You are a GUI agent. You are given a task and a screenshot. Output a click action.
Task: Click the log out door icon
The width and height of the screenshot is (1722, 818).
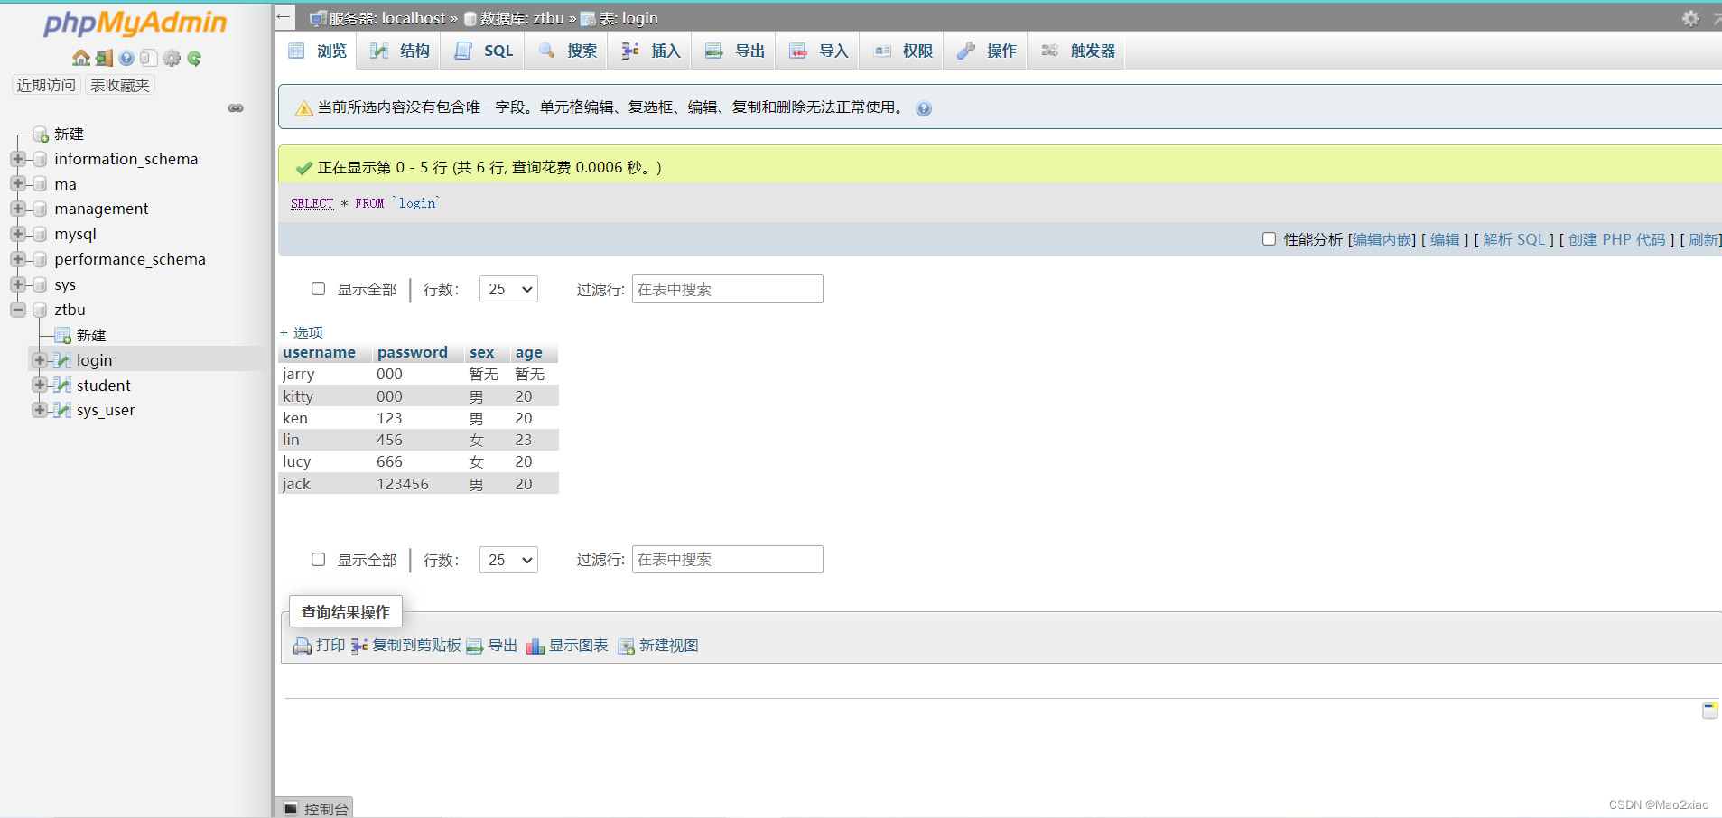click(x=105, y=58)
